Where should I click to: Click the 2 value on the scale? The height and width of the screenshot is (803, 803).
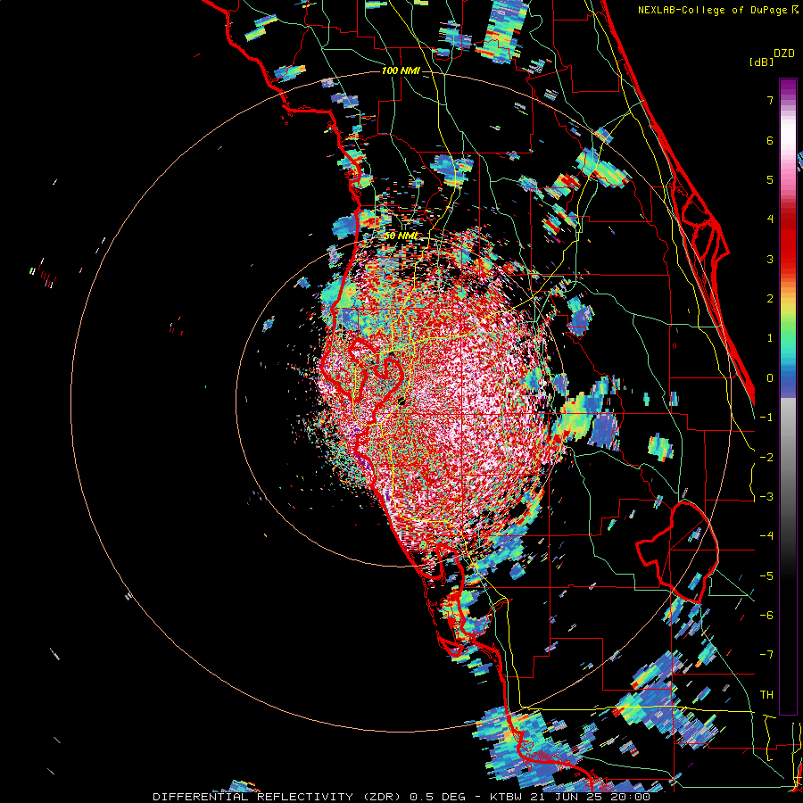pos(770,299)
